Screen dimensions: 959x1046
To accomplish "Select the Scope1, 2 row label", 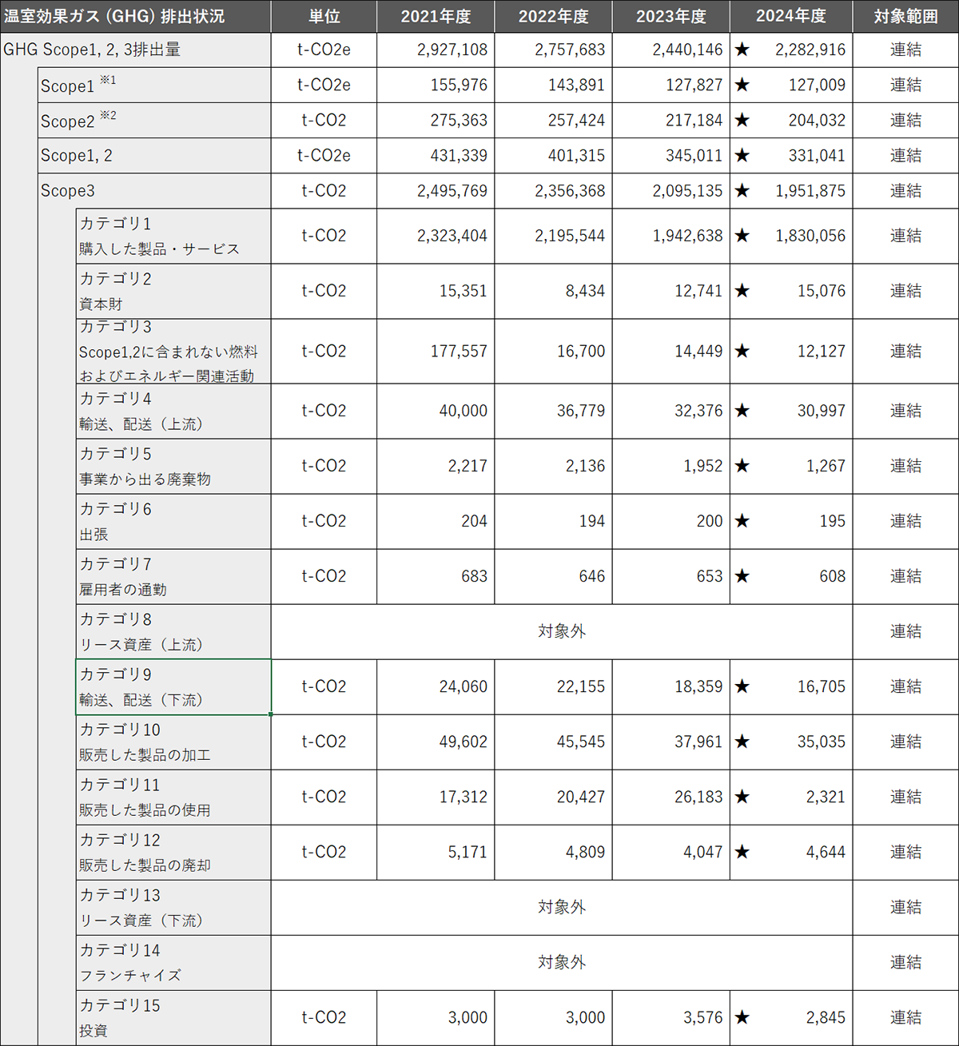I will [x=154, y=155].
